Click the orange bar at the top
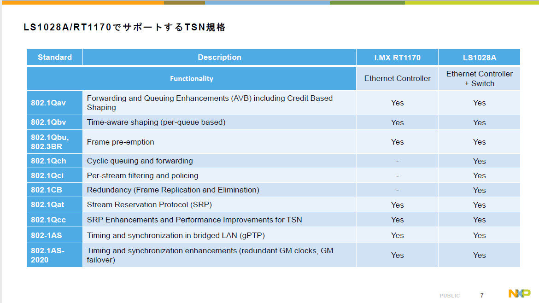This screenshot has height=303, width=539. coord(83,2)
